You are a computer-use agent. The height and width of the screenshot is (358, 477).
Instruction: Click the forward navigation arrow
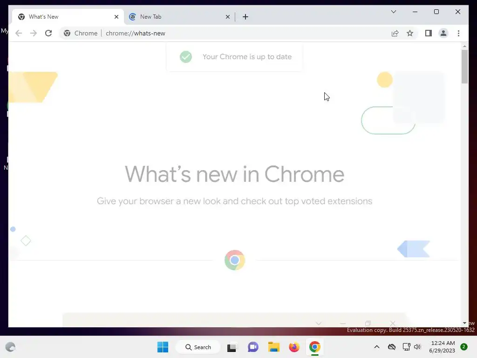point(34,33)
